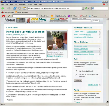The image size is (109, 106).
Task: Open the Search Web dropdown arrow
Action: coord(50,16)
